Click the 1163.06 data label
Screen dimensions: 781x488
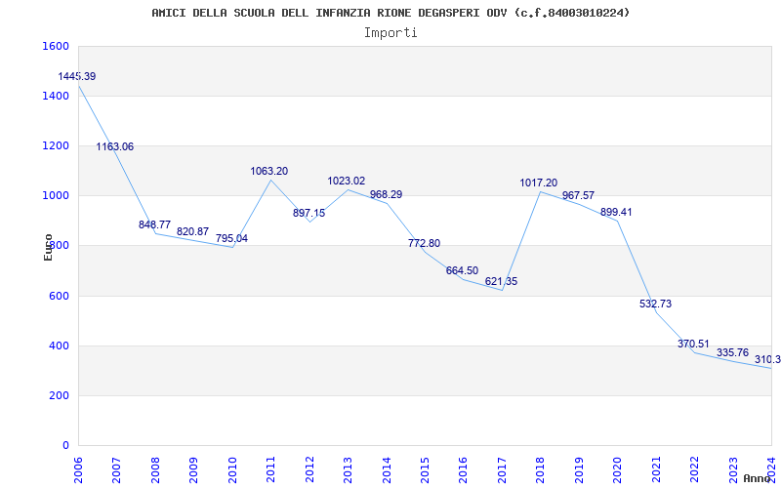[x=114, y=147]
